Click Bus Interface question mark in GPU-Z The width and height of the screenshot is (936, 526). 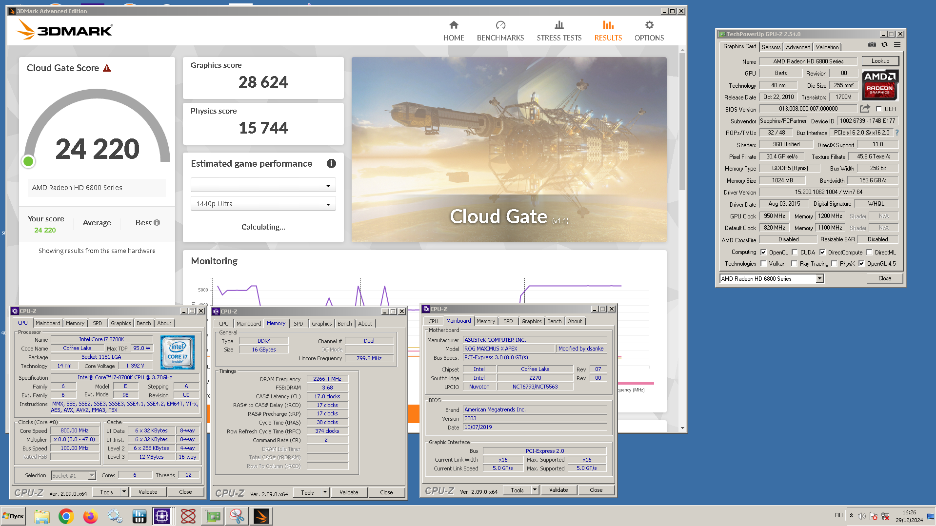click(x=896, y=133)
